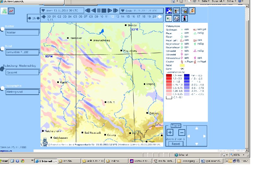Click the map view icon at top-left
Screen dimensions: 253x190
4,11
